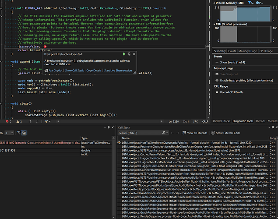Screen dimensions: 278x219
Task: Pin the Breakpoint Instruction Executed popup
Action: tap(129, 54)
